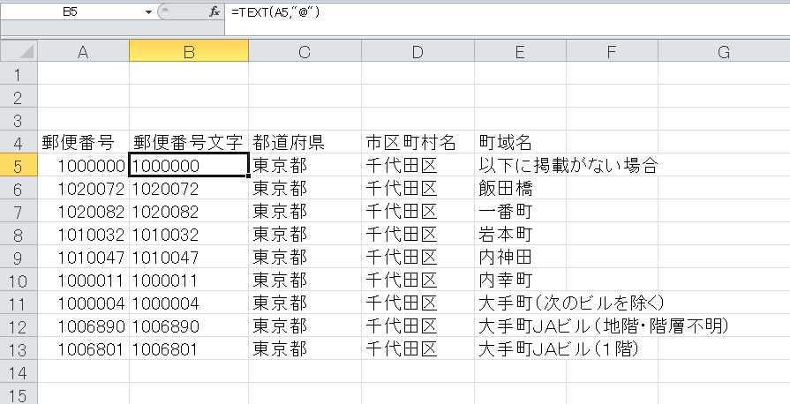The image size is (790, 404).
Task: Click 東京都 in row 13
Action: coord(305,348)
